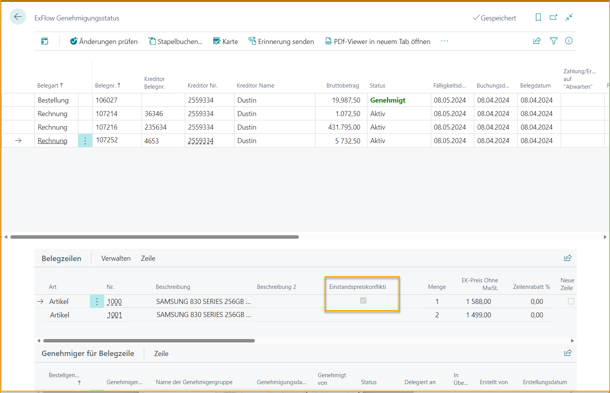The width and height of the screenshot is (610, 393).
Task: Click the main grid horizontal scrollbar
Action: pos(154,237)
